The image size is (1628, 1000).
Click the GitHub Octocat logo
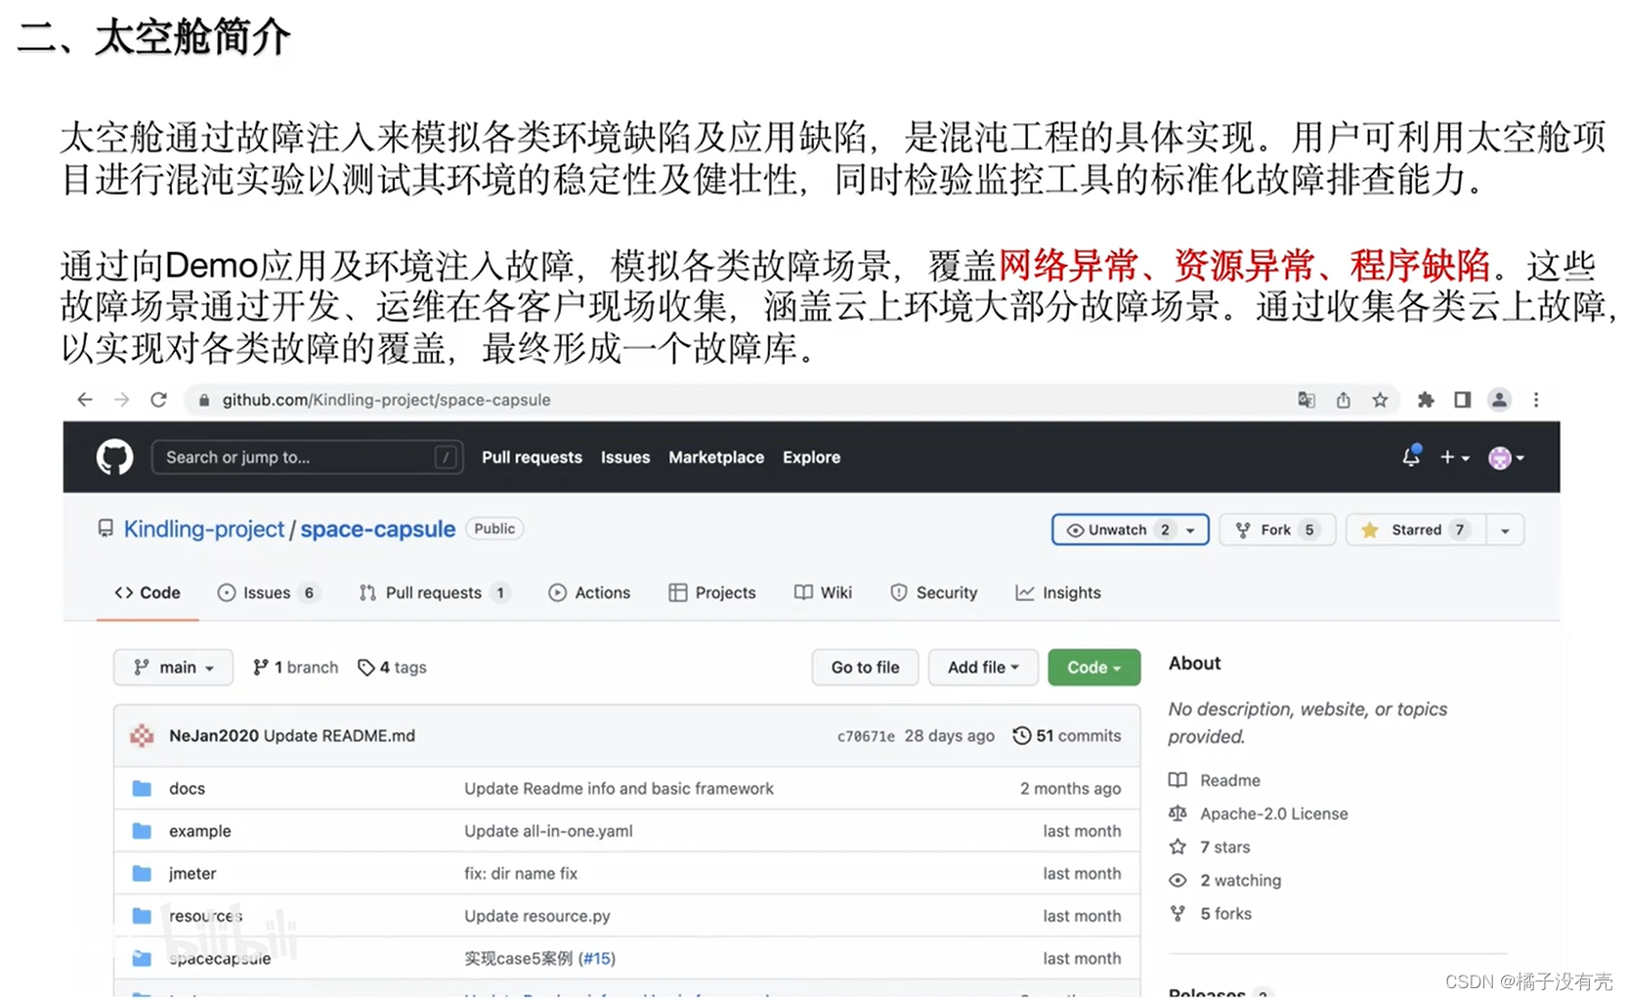pos(114,457)
